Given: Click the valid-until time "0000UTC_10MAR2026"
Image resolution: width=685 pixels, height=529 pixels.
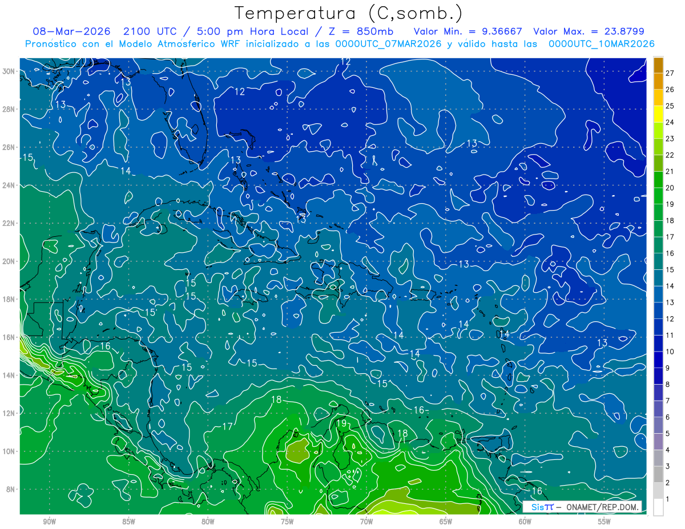Looking at the screenshot, I should click(x=601, y=44).
